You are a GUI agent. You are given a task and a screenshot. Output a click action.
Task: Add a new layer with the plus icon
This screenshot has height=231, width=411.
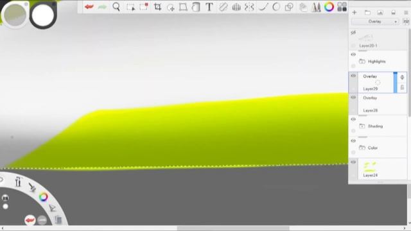[354, 12]
